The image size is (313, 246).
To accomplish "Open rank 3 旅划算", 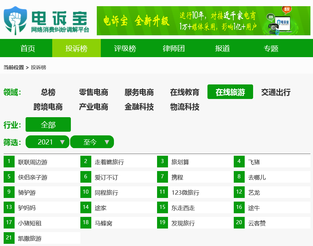I will 195,162.
